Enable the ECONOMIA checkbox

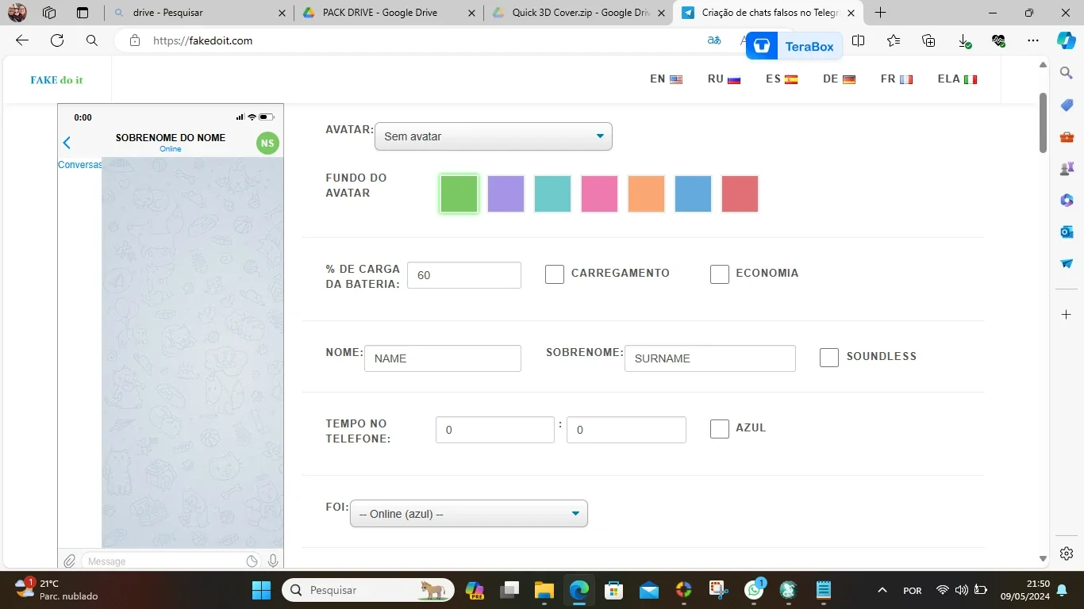pyautogui.click(x=720, y=274)
